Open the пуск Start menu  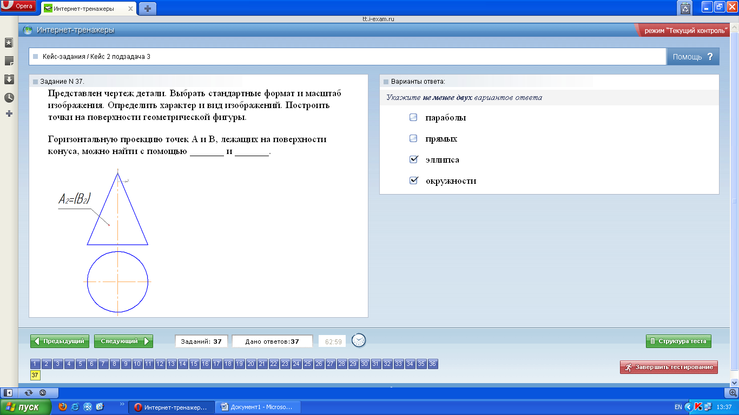click(25, 407)
